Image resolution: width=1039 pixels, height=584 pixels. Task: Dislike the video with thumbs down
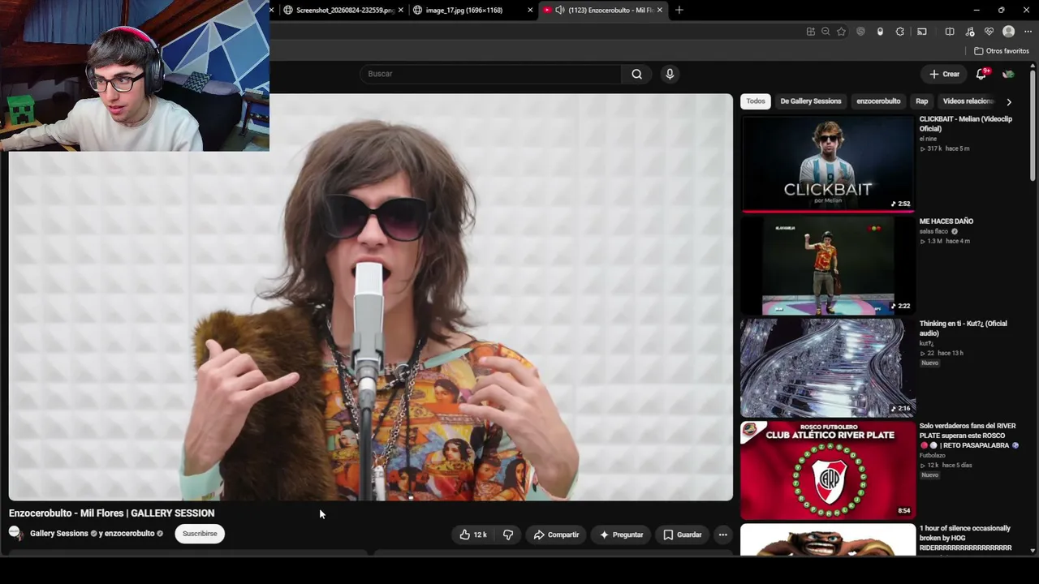508,535
